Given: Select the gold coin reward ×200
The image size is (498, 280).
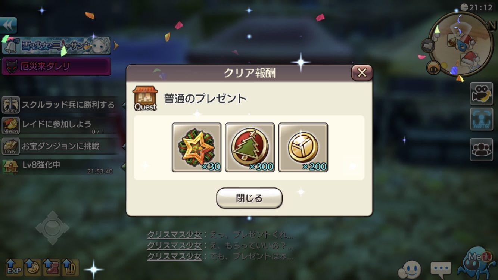Looking at the screenshot, I should [303, 147].
